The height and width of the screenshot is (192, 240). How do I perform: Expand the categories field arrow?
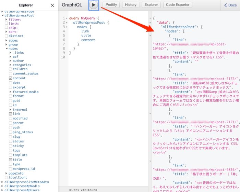pos(10,65)
